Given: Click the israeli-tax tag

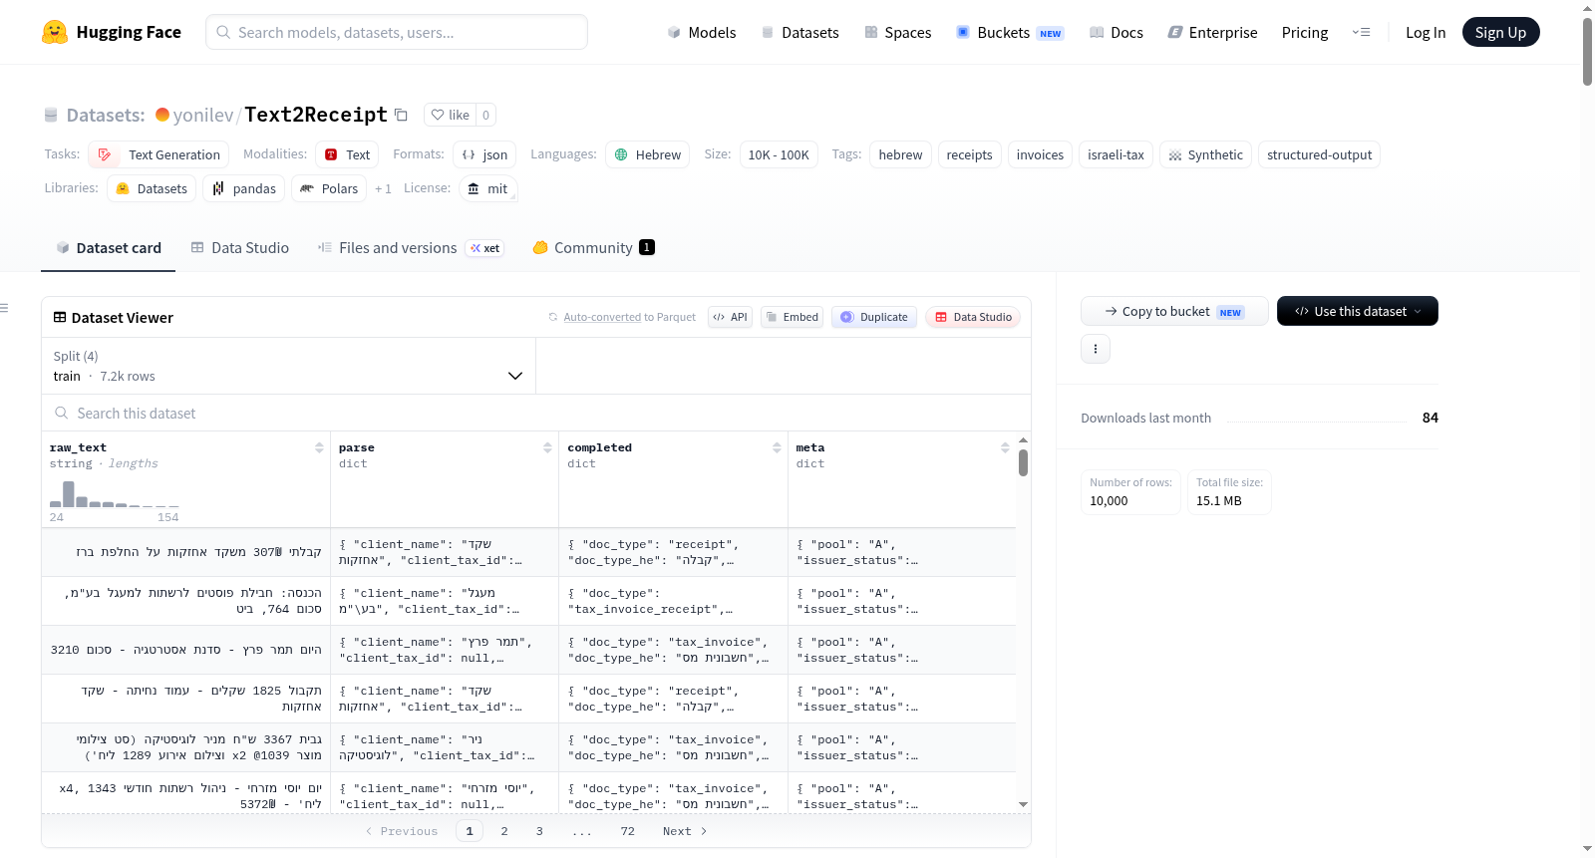Looking at the screenshot, I should (x=1116, y=154).
